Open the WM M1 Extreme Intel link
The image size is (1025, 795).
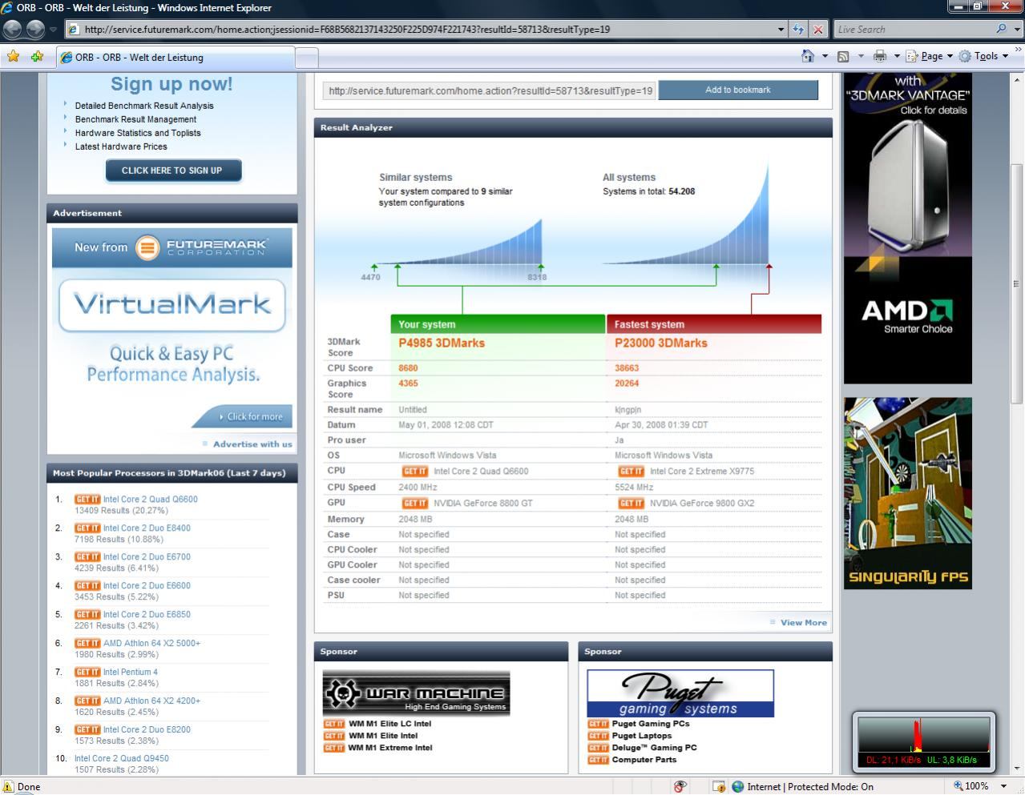(x=390, y=748)
